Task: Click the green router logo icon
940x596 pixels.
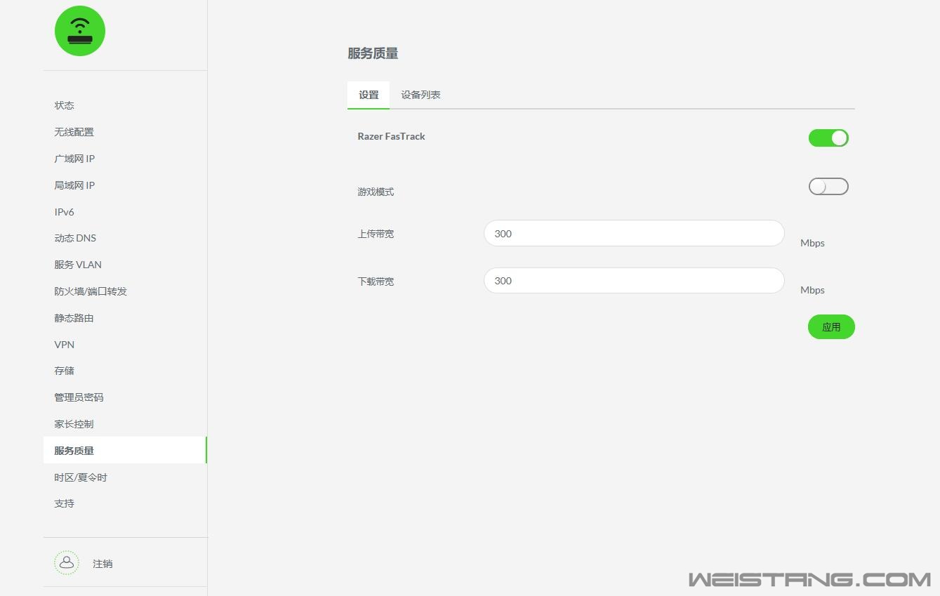Action: [80, 31]
